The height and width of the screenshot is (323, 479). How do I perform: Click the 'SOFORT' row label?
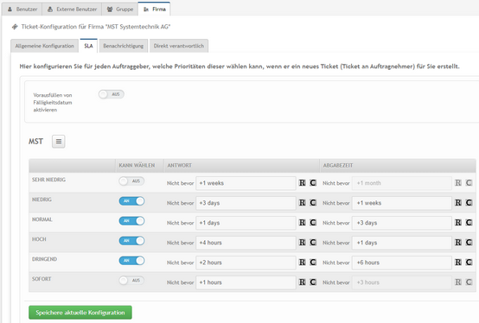pyautogui.click(x=42, y=279)
